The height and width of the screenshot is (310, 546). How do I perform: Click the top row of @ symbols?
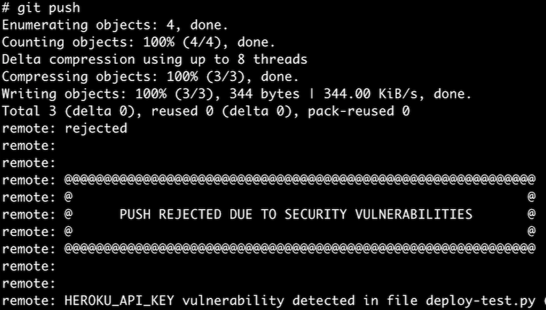[x=300, y=180]
